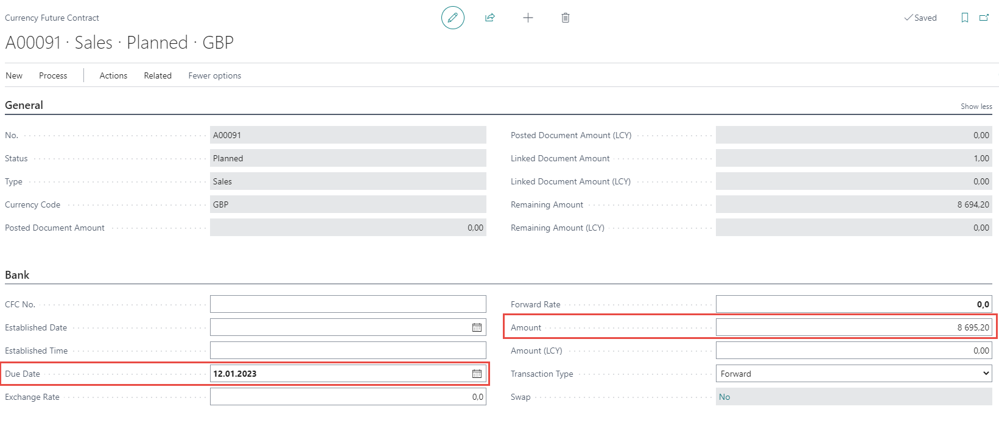The height and width of the screenshot is (426, 999).
Task: Click the bookmark icon
Action: coord(965,18)
